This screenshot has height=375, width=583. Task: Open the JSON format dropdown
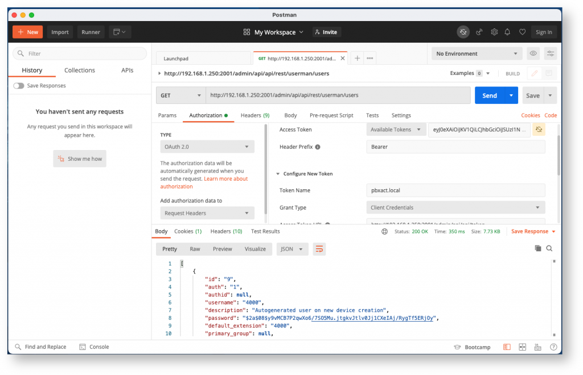click(x=292, y=249)
